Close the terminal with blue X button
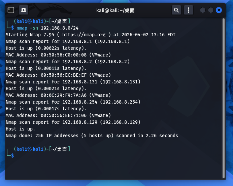This screenshot has height=186, width=233. [x=219, y=10]
